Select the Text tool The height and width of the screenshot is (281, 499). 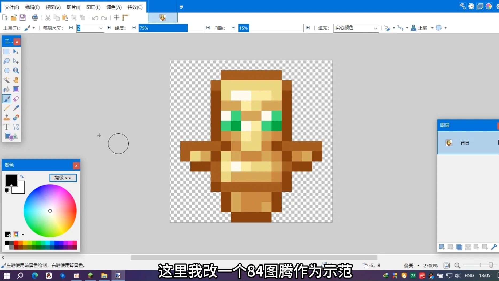pyautogui.click(x=7, y=127)
